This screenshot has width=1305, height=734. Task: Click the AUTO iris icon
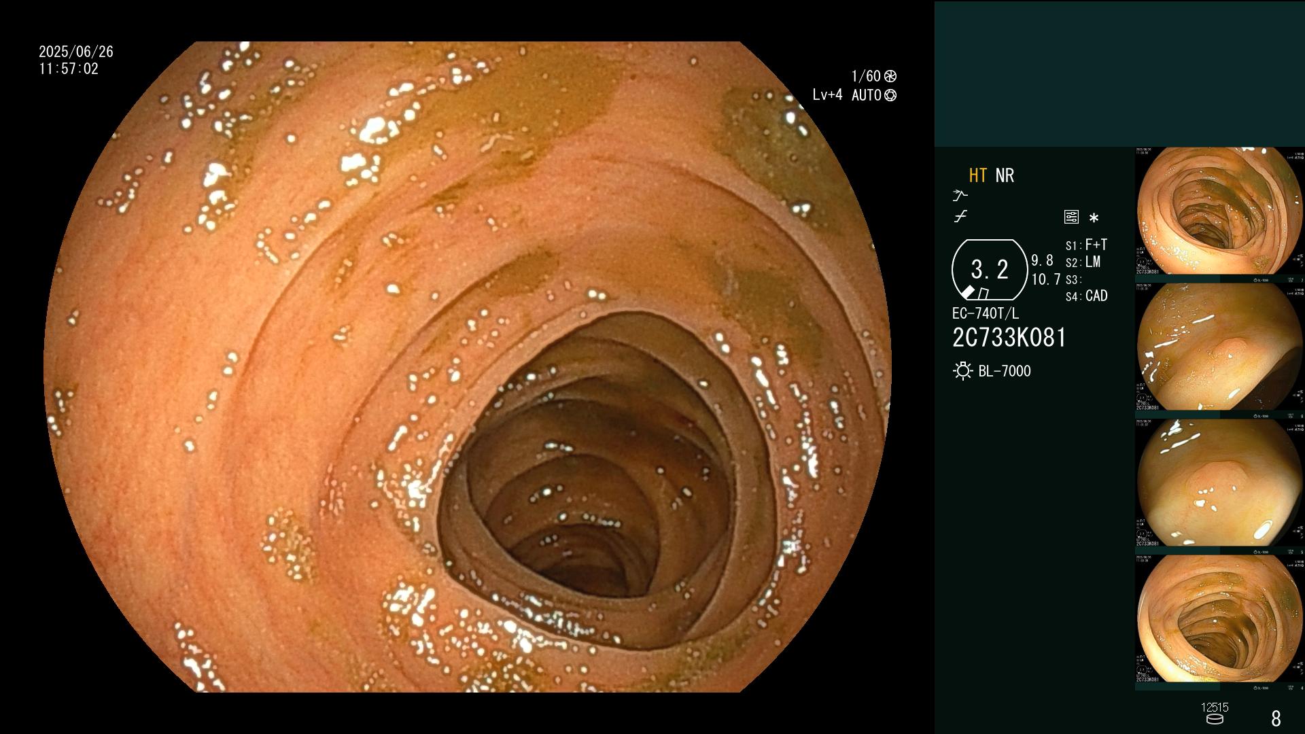(890, 95)
